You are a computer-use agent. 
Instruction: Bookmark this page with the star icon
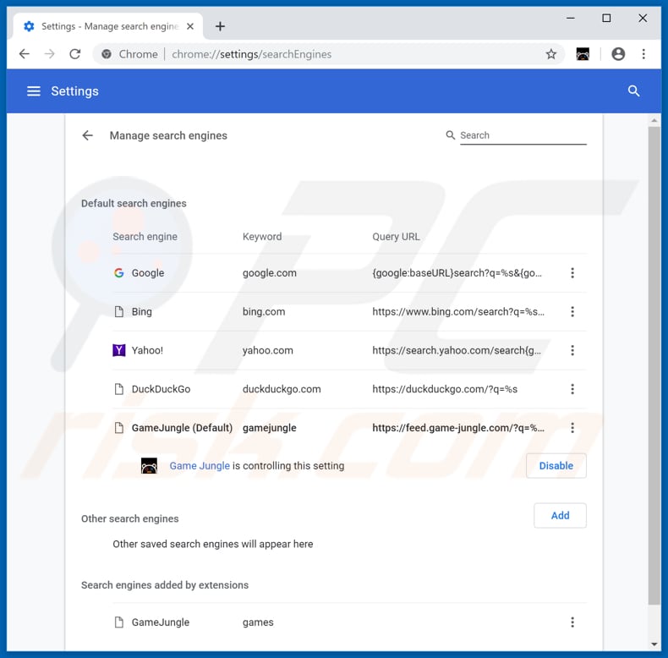[550, 54]
